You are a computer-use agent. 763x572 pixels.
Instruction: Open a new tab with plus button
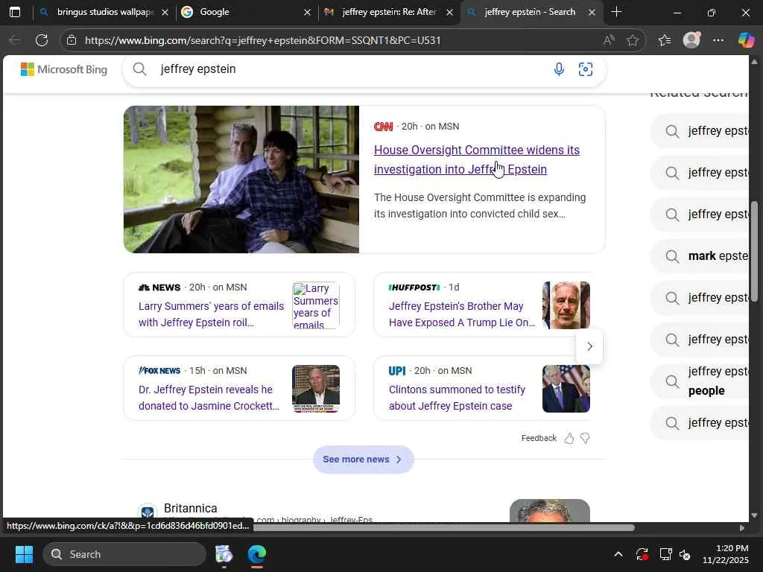(x=616, y=12)
